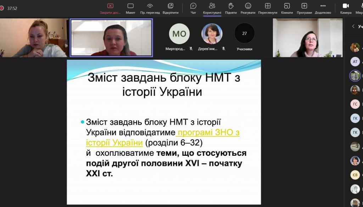
Task: Open the Чат panel
Action: click(193, 8)
